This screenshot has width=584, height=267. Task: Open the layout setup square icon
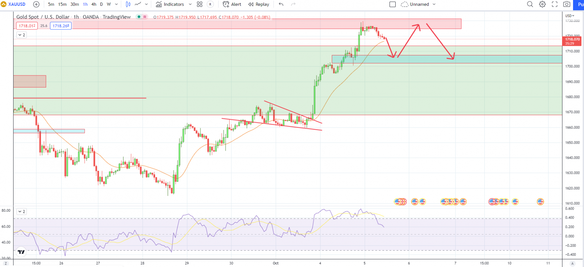(x=393, y=4)
